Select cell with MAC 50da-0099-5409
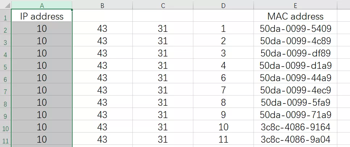This screenshot has width=350, height=147. click(x=296, y=29)
